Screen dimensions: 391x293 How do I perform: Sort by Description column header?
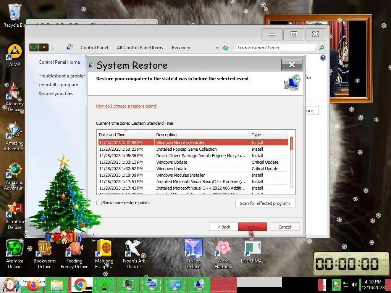pyautogui.click(x=202, y=135)
